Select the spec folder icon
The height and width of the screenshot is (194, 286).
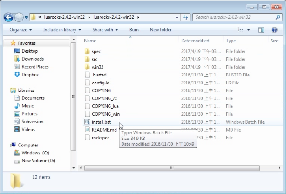tap(88, 51)
